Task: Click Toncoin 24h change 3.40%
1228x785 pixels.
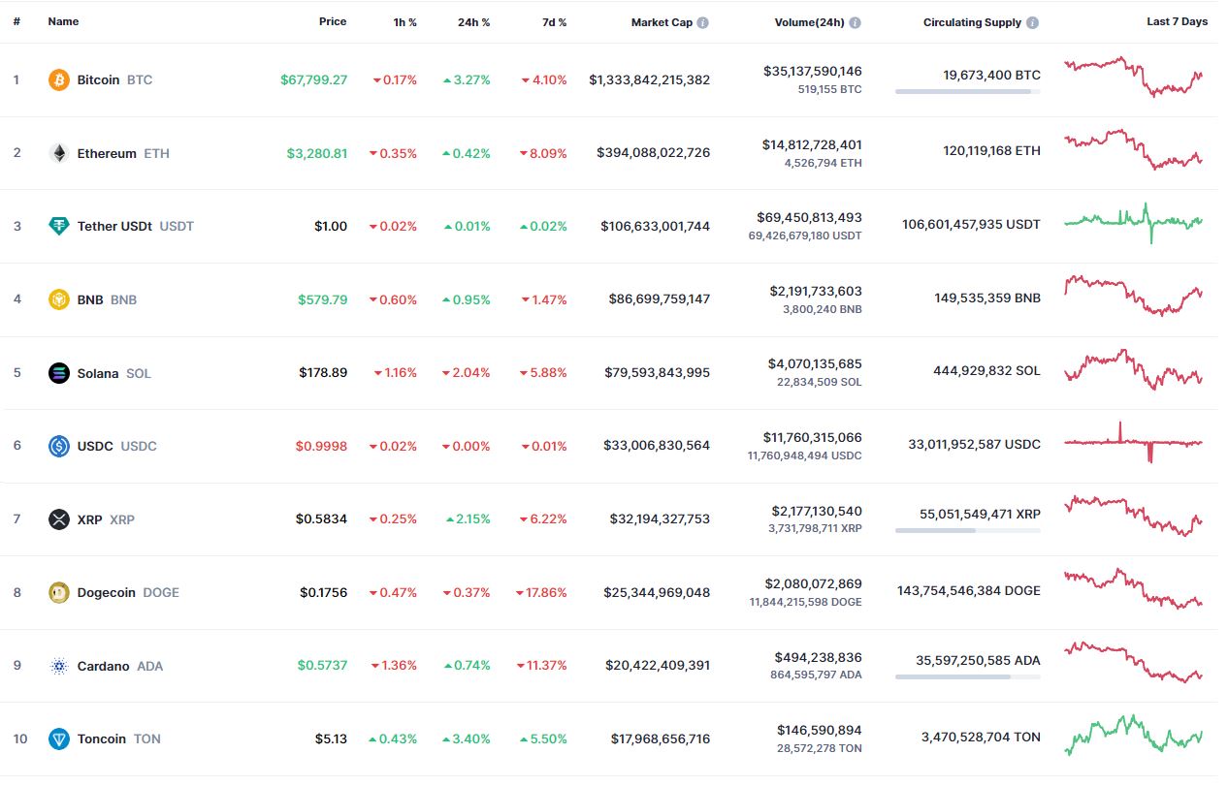Action: [466, 738]
